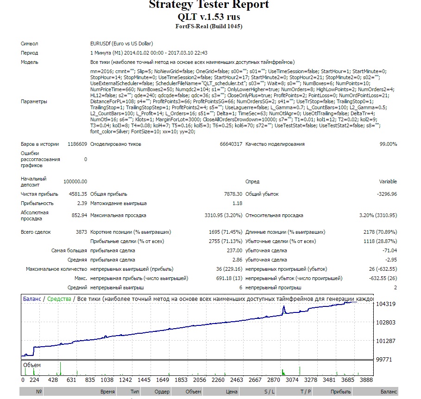Select relative drawdown value '3.20% (3310.95)'
The height and width of the screenshot is (399, 421).
378,215
